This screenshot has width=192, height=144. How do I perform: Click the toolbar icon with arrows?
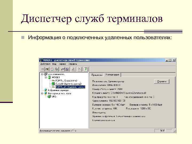click(x=63, y=69)
